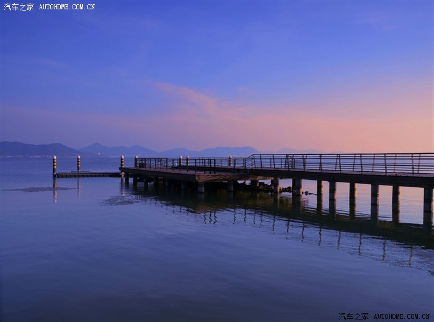This screenshot has width=434, height=322.
Task: Click the dark patch floating near the pier
Action: pos(119,200)
